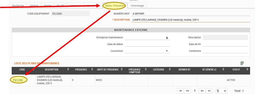Click the ACTIVE status cell

tap(238, 80)
